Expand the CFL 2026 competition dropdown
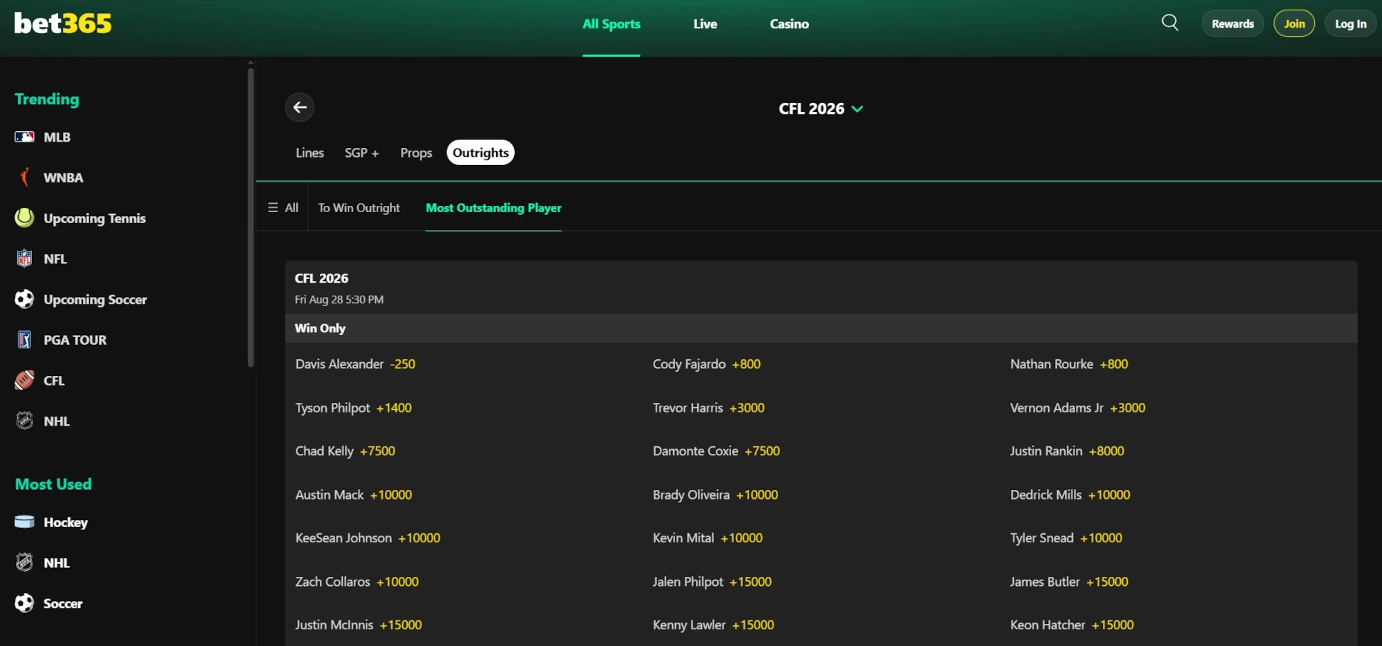1382x646 pixels. point(821,108)
